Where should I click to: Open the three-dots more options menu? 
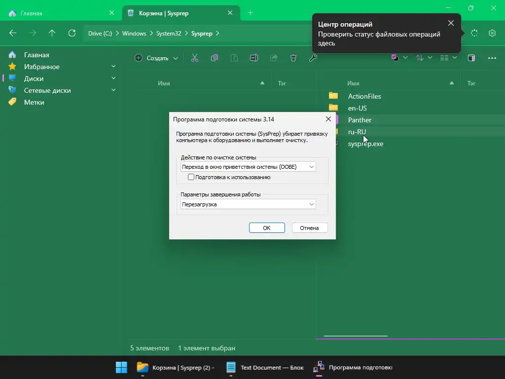492,58
